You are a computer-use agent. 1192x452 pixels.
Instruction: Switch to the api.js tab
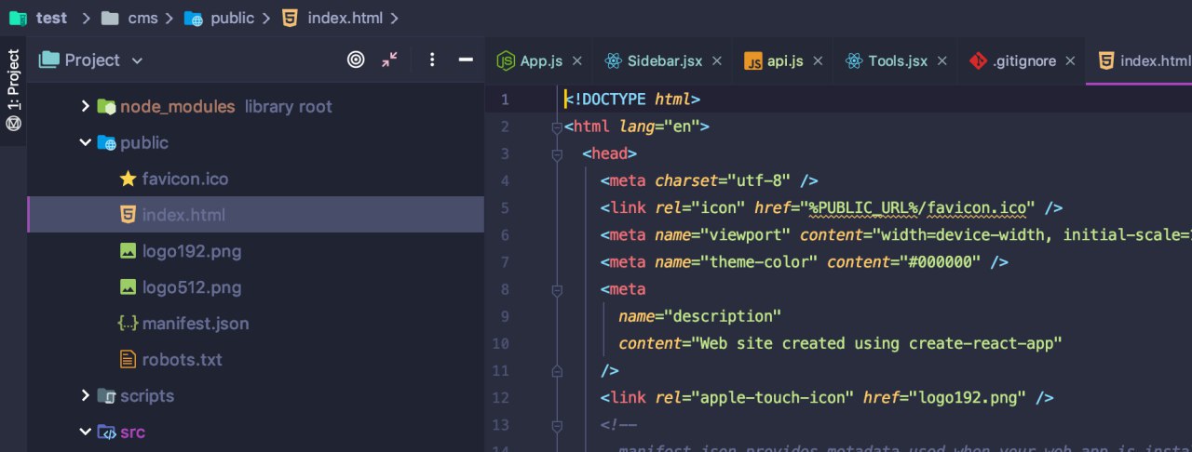pos(784,61)
